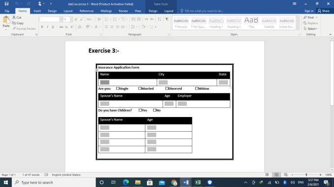This screenshot has width=334, height=187.
Task: Apply the Heading 1 style
Action: point(216,23)
